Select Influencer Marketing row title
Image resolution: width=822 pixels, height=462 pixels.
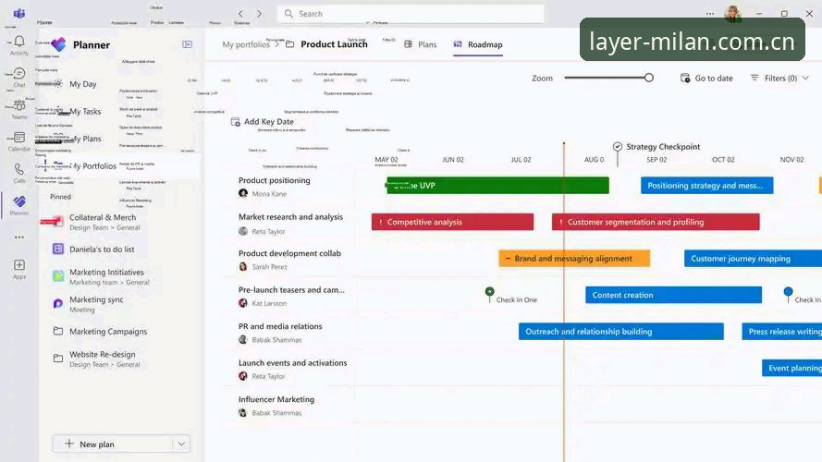(276, 399)
